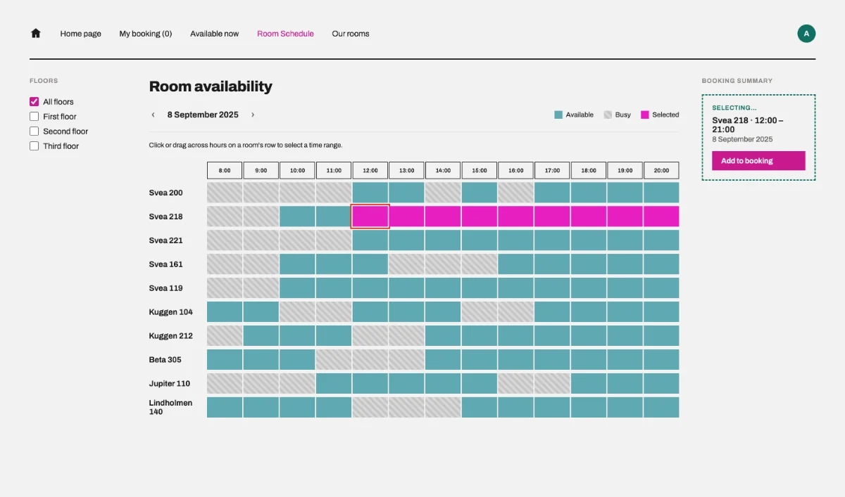Open the Available now page
The width and height of the screenshot is (845, 497).
click(214, 34)
